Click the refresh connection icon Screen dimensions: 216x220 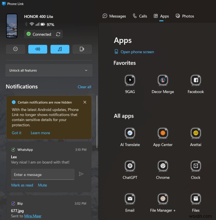pos(58,34)
